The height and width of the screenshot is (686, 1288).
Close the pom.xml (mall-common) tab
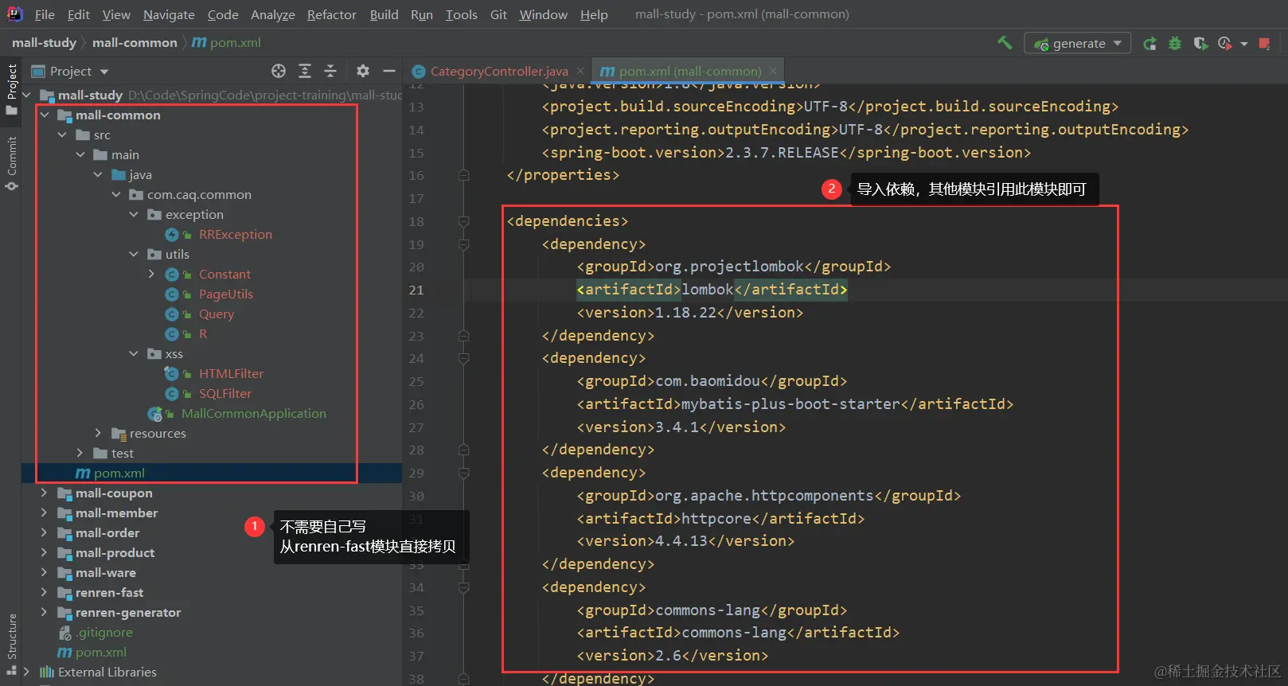pyautogui.click(x=773, y=71)
